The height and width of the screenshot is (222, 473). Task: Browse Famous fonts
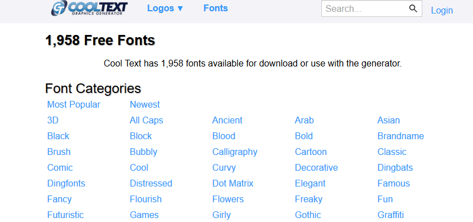[x=394, y=183]
